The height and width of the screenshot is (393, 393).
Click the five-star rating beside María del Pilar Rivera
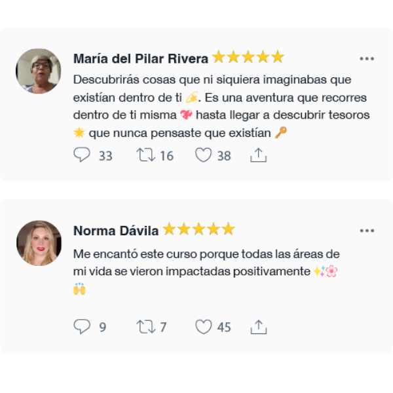[x=248, y=56]
